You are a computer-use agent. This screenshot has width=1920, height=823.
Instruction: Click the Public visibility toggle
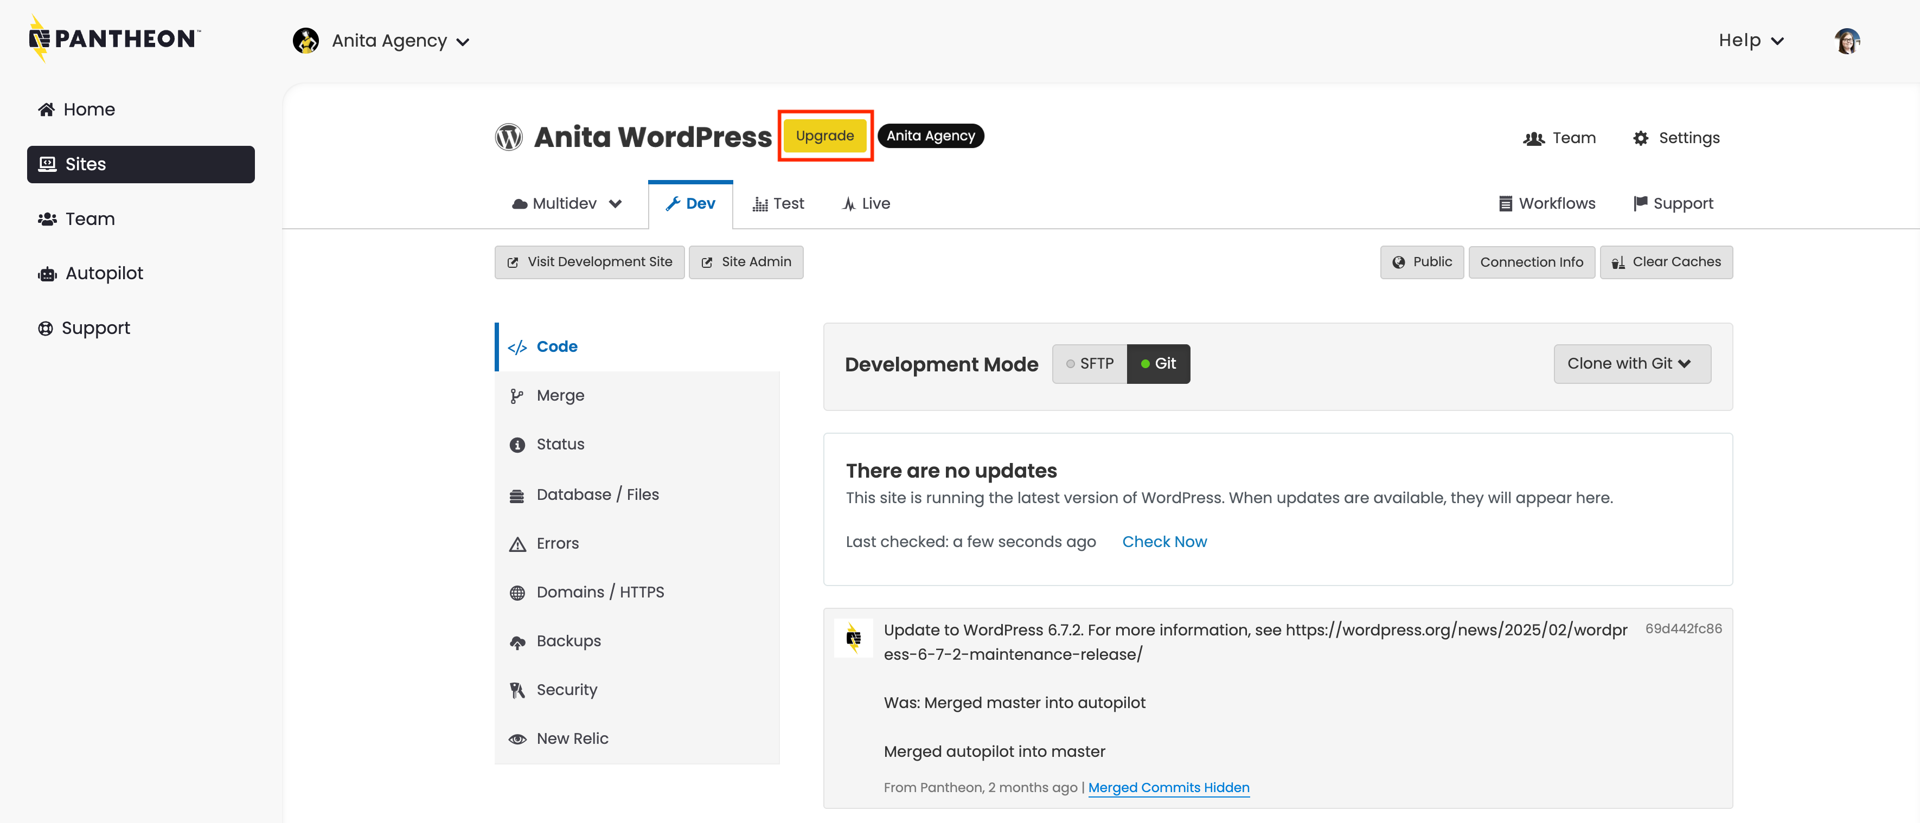[1422, 261]
